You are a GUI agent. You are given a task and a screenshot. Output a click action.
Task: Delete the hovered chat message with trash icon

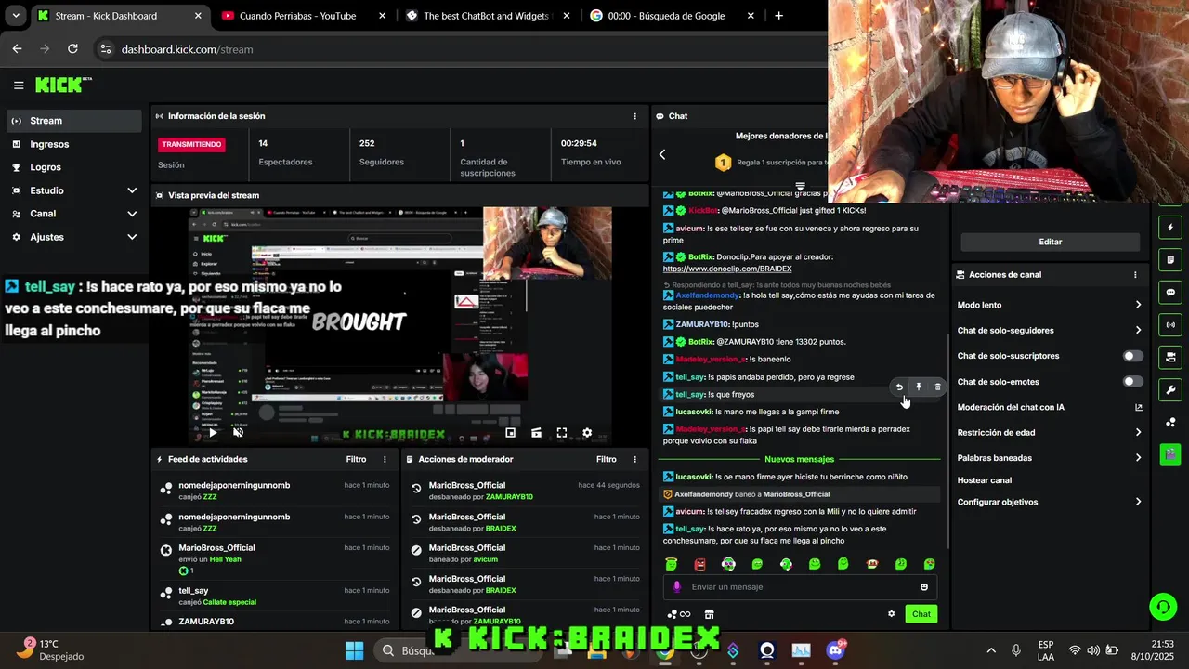tap(937, 387)
